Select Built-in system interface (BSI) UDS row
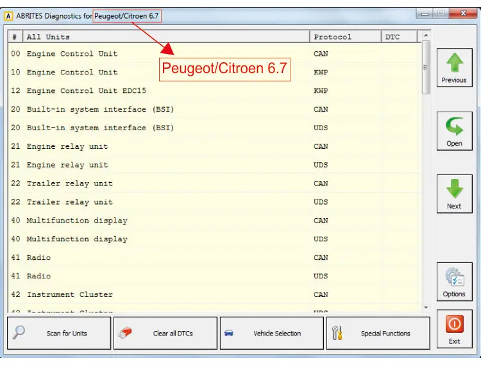Screen dimensions: 481x365 pyautogui.click(x=215, y=128)
